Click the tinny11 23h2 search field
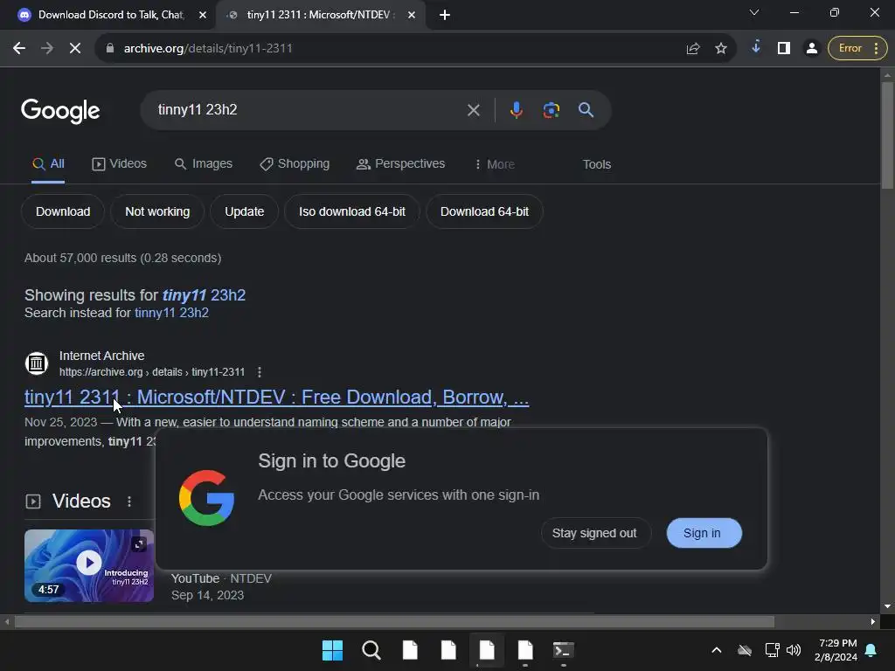The width and height of the screenshot is (895, 671). pyautogui.click(x=309, y=109)
